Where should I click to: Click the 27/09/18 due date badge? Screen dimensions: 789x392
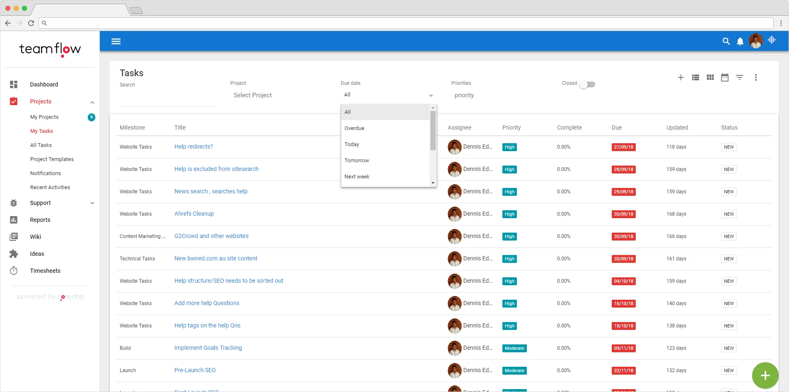pos(623,147)
